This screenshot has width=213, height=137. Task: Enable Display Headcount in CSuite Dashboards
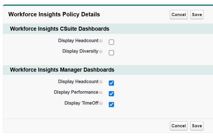point(111,42)
